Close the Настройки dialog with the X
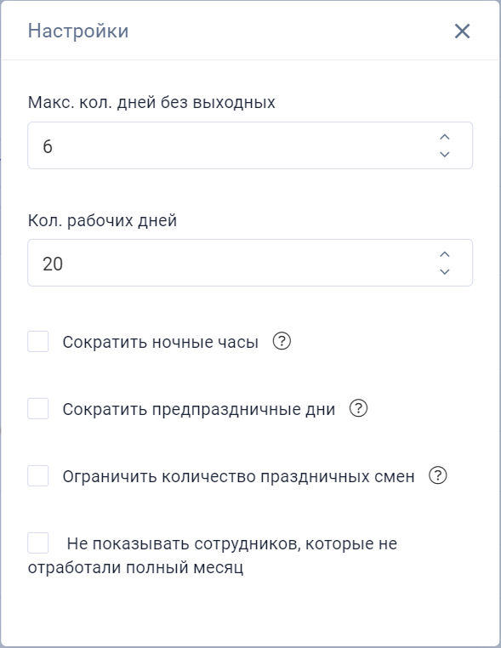 462,31
